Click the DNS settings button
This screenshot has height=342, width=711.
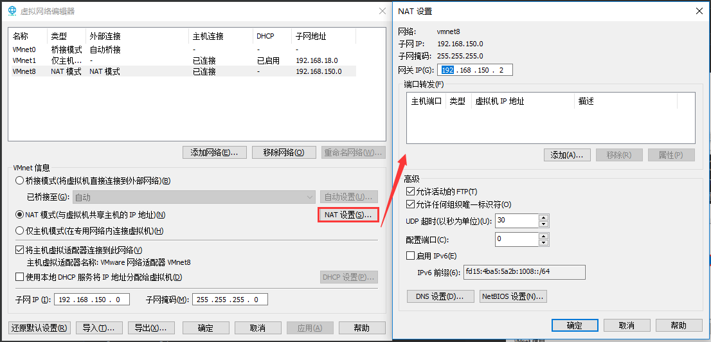(x=440, y=296)
